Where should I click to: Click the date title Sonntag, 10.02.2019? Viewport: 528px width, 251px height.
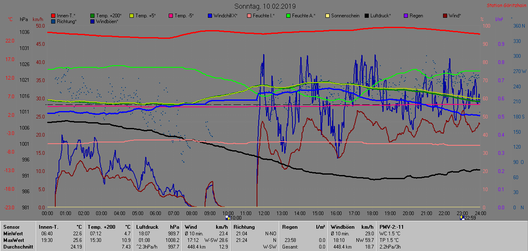point(265,6)
